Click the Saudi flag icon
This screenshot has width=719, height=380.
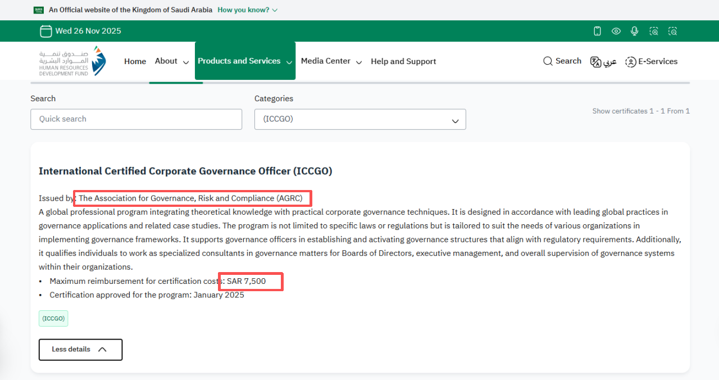(39, 10)
